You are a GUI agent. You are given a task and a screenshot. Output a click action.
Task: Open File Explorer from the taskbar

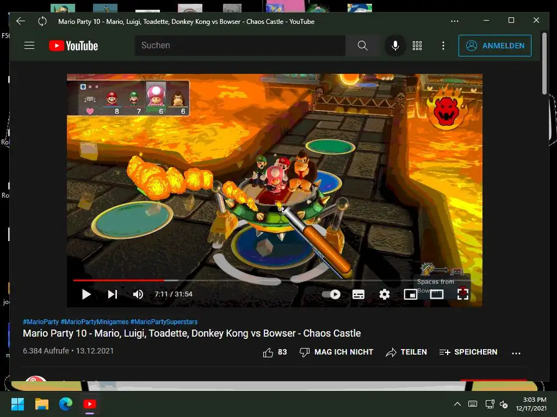(x=41, y=404)
